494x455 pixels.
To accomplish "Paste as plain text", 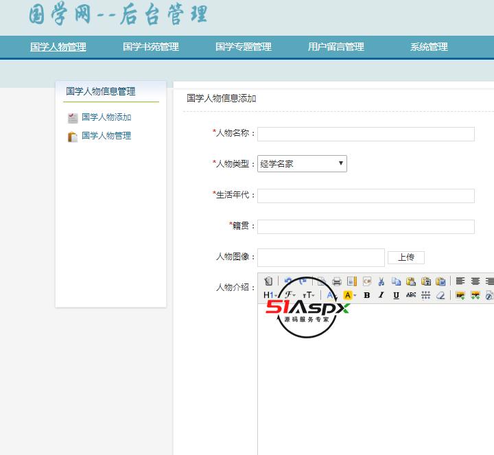I will pos(425,281).
